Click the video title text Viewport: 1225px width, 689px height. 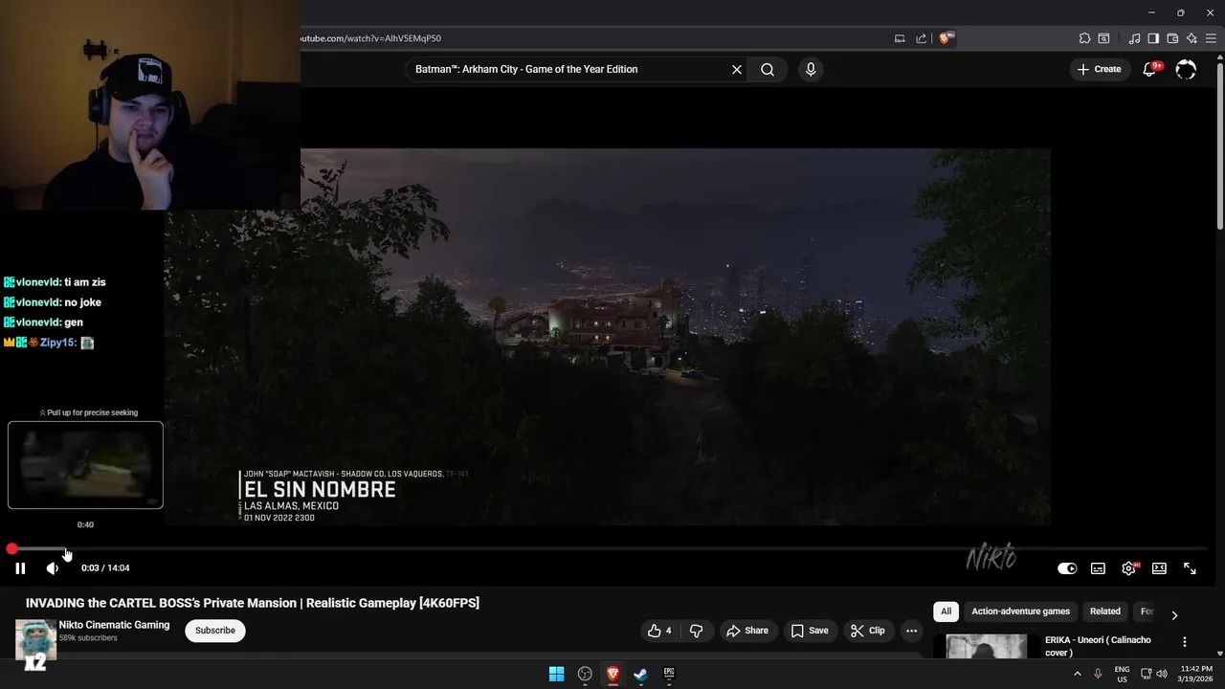tap(253, 603)
